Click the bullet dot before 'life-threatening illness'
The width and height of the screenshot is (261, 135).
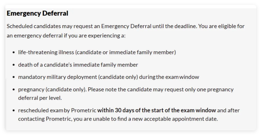[x=14, y=52]
